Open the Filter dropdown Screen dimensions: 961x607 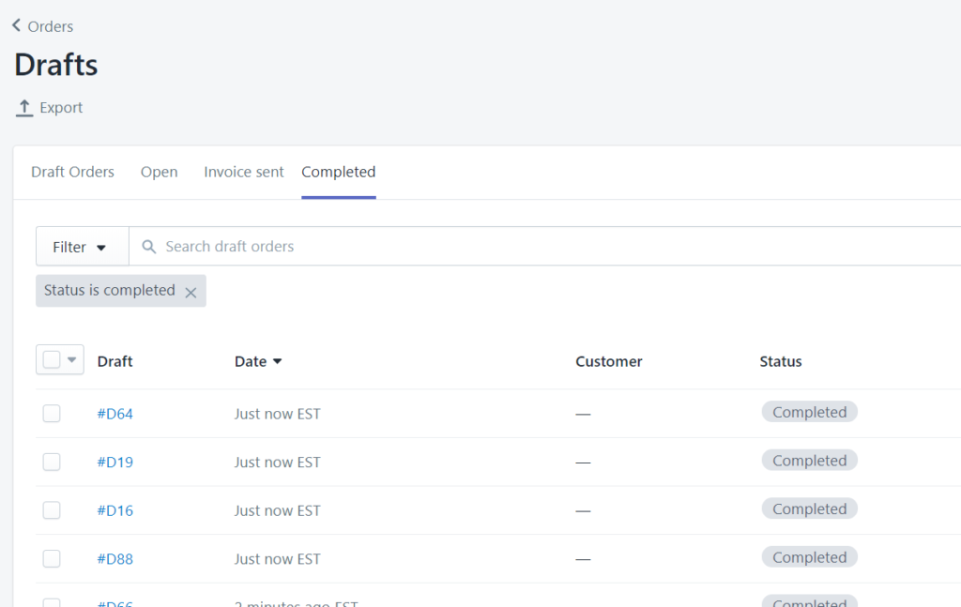coord(81,247)
